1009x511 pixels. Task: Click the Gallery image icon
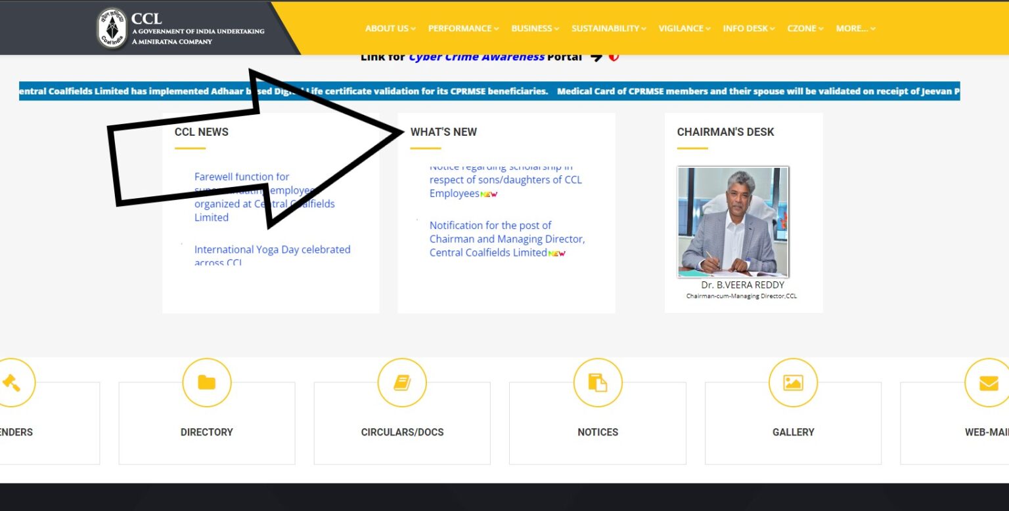[x=793, y=382]
